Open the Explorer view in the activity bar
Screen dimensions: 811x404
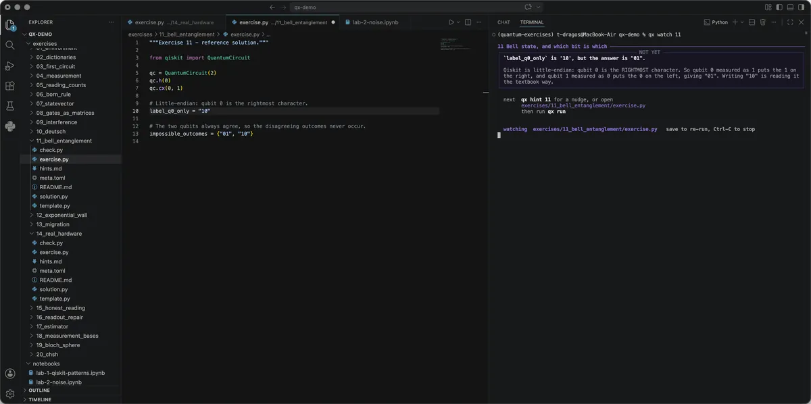click(x=10, y=26)
